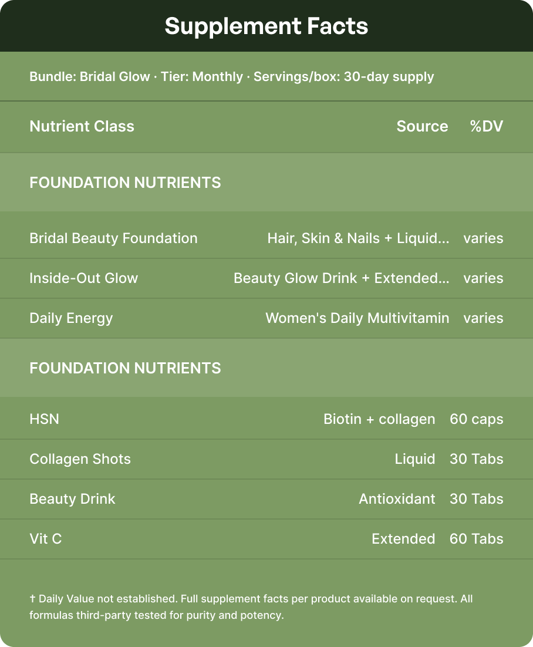533x647 pixels.
Task: Select the HSN row label
Action: point(44,419)
